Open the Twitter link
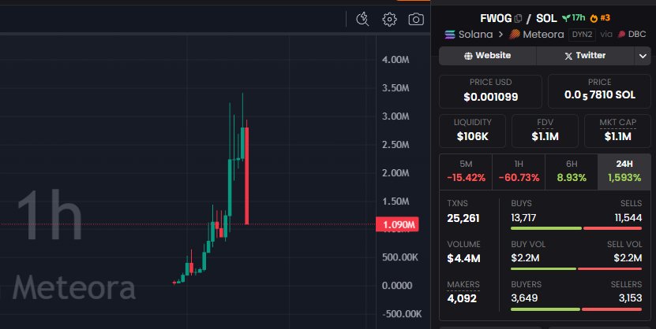 coord(584,56)
